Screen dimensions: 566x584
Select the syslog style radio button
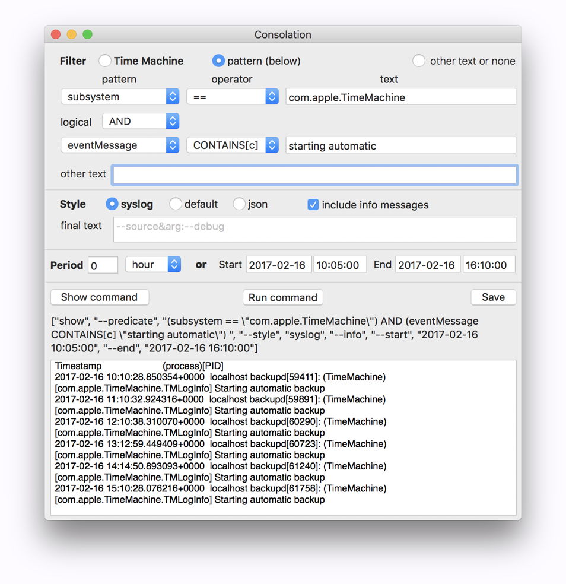click(x=112, y=204)
